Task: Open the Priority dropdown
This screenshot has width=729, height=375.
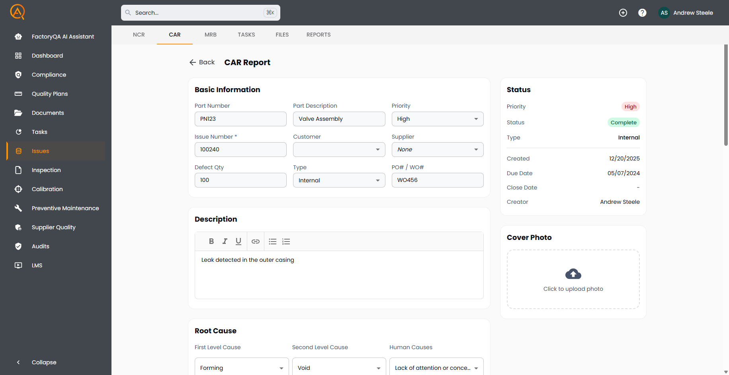Action: click(437, 119)
